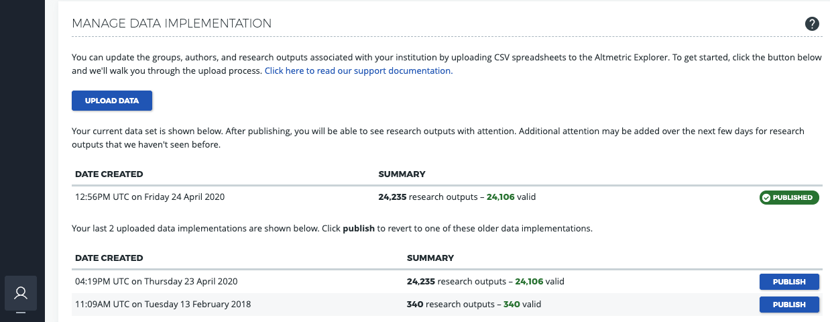Click the Summary header of older implementations
This screenshot has height=322, width=830.
tap(430, 258)
